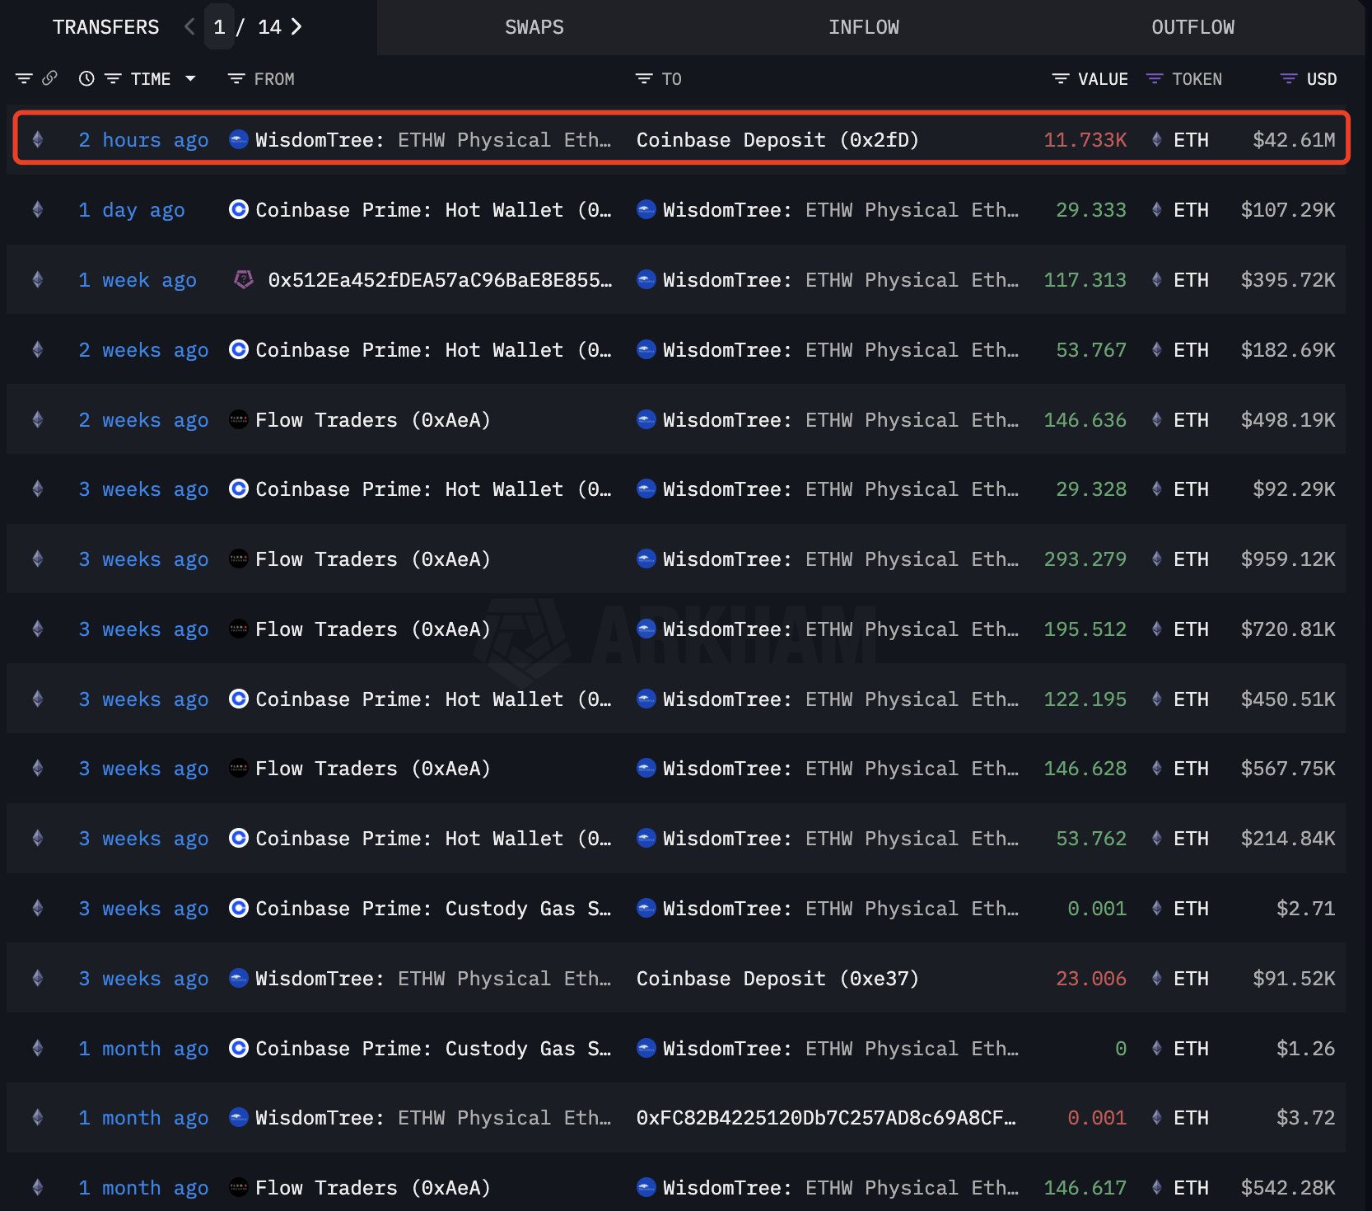
Task: Click the TOKEN column filter icon
Action: [x=1155, y=79]
